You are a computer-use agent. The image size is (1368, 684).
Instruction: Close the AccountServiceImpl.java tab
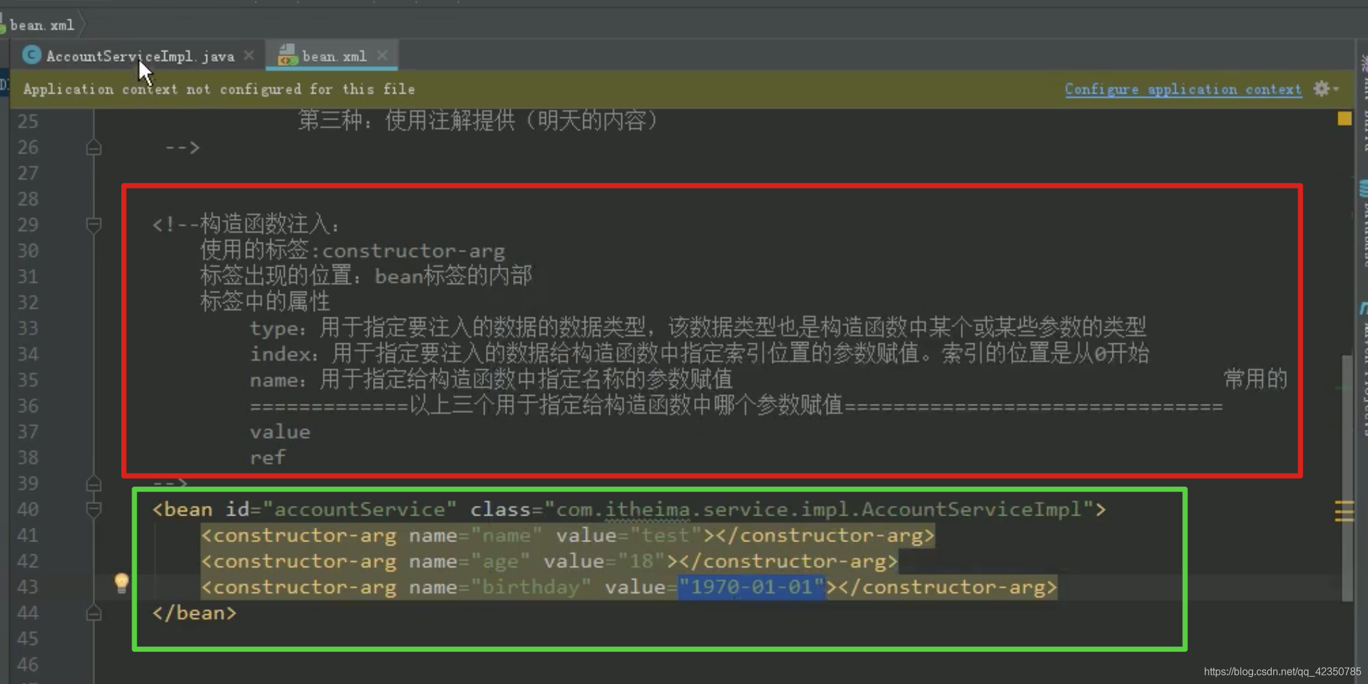tap(249, 56)
